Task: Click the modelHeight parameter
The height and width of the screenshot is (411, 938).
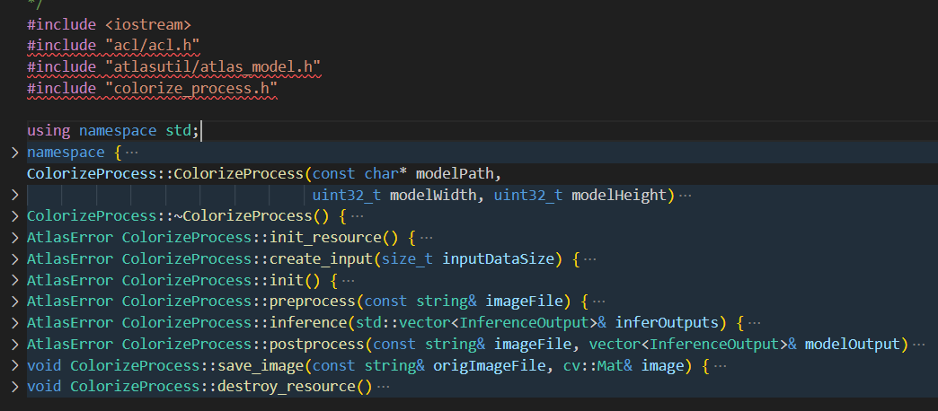Action: [x=619, y=196]
